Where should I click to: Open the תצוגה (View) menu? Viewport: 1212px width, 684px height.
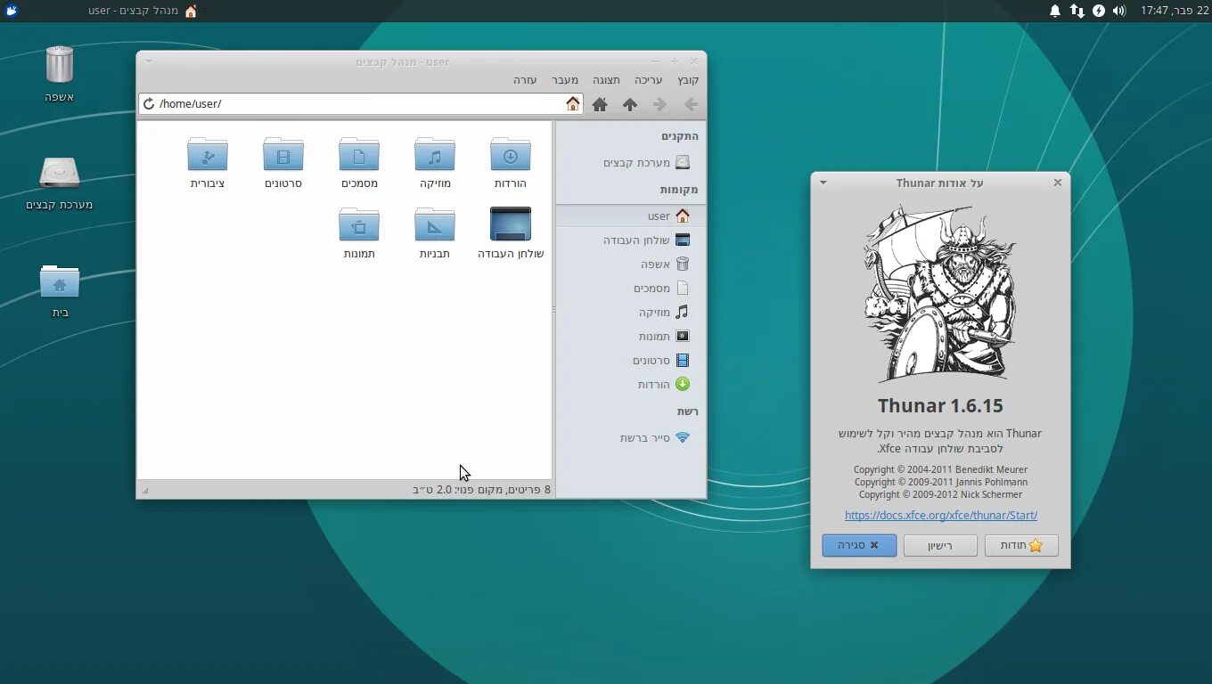[x=607, y=80]
